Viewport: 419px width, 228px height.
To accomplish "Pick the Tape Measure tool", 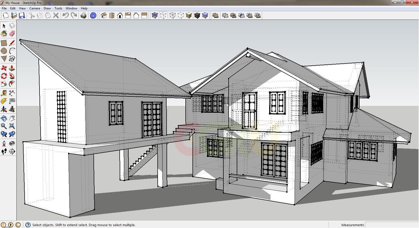I will tap(4, 93).
